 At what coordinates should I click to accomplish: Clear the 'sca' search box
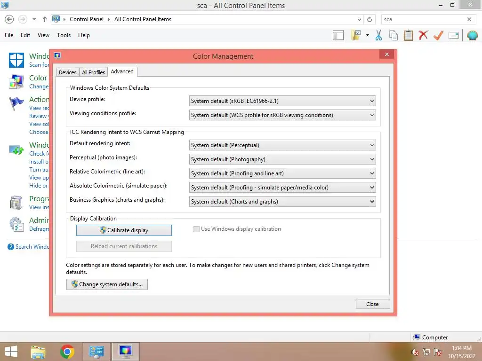click(469, 19)
